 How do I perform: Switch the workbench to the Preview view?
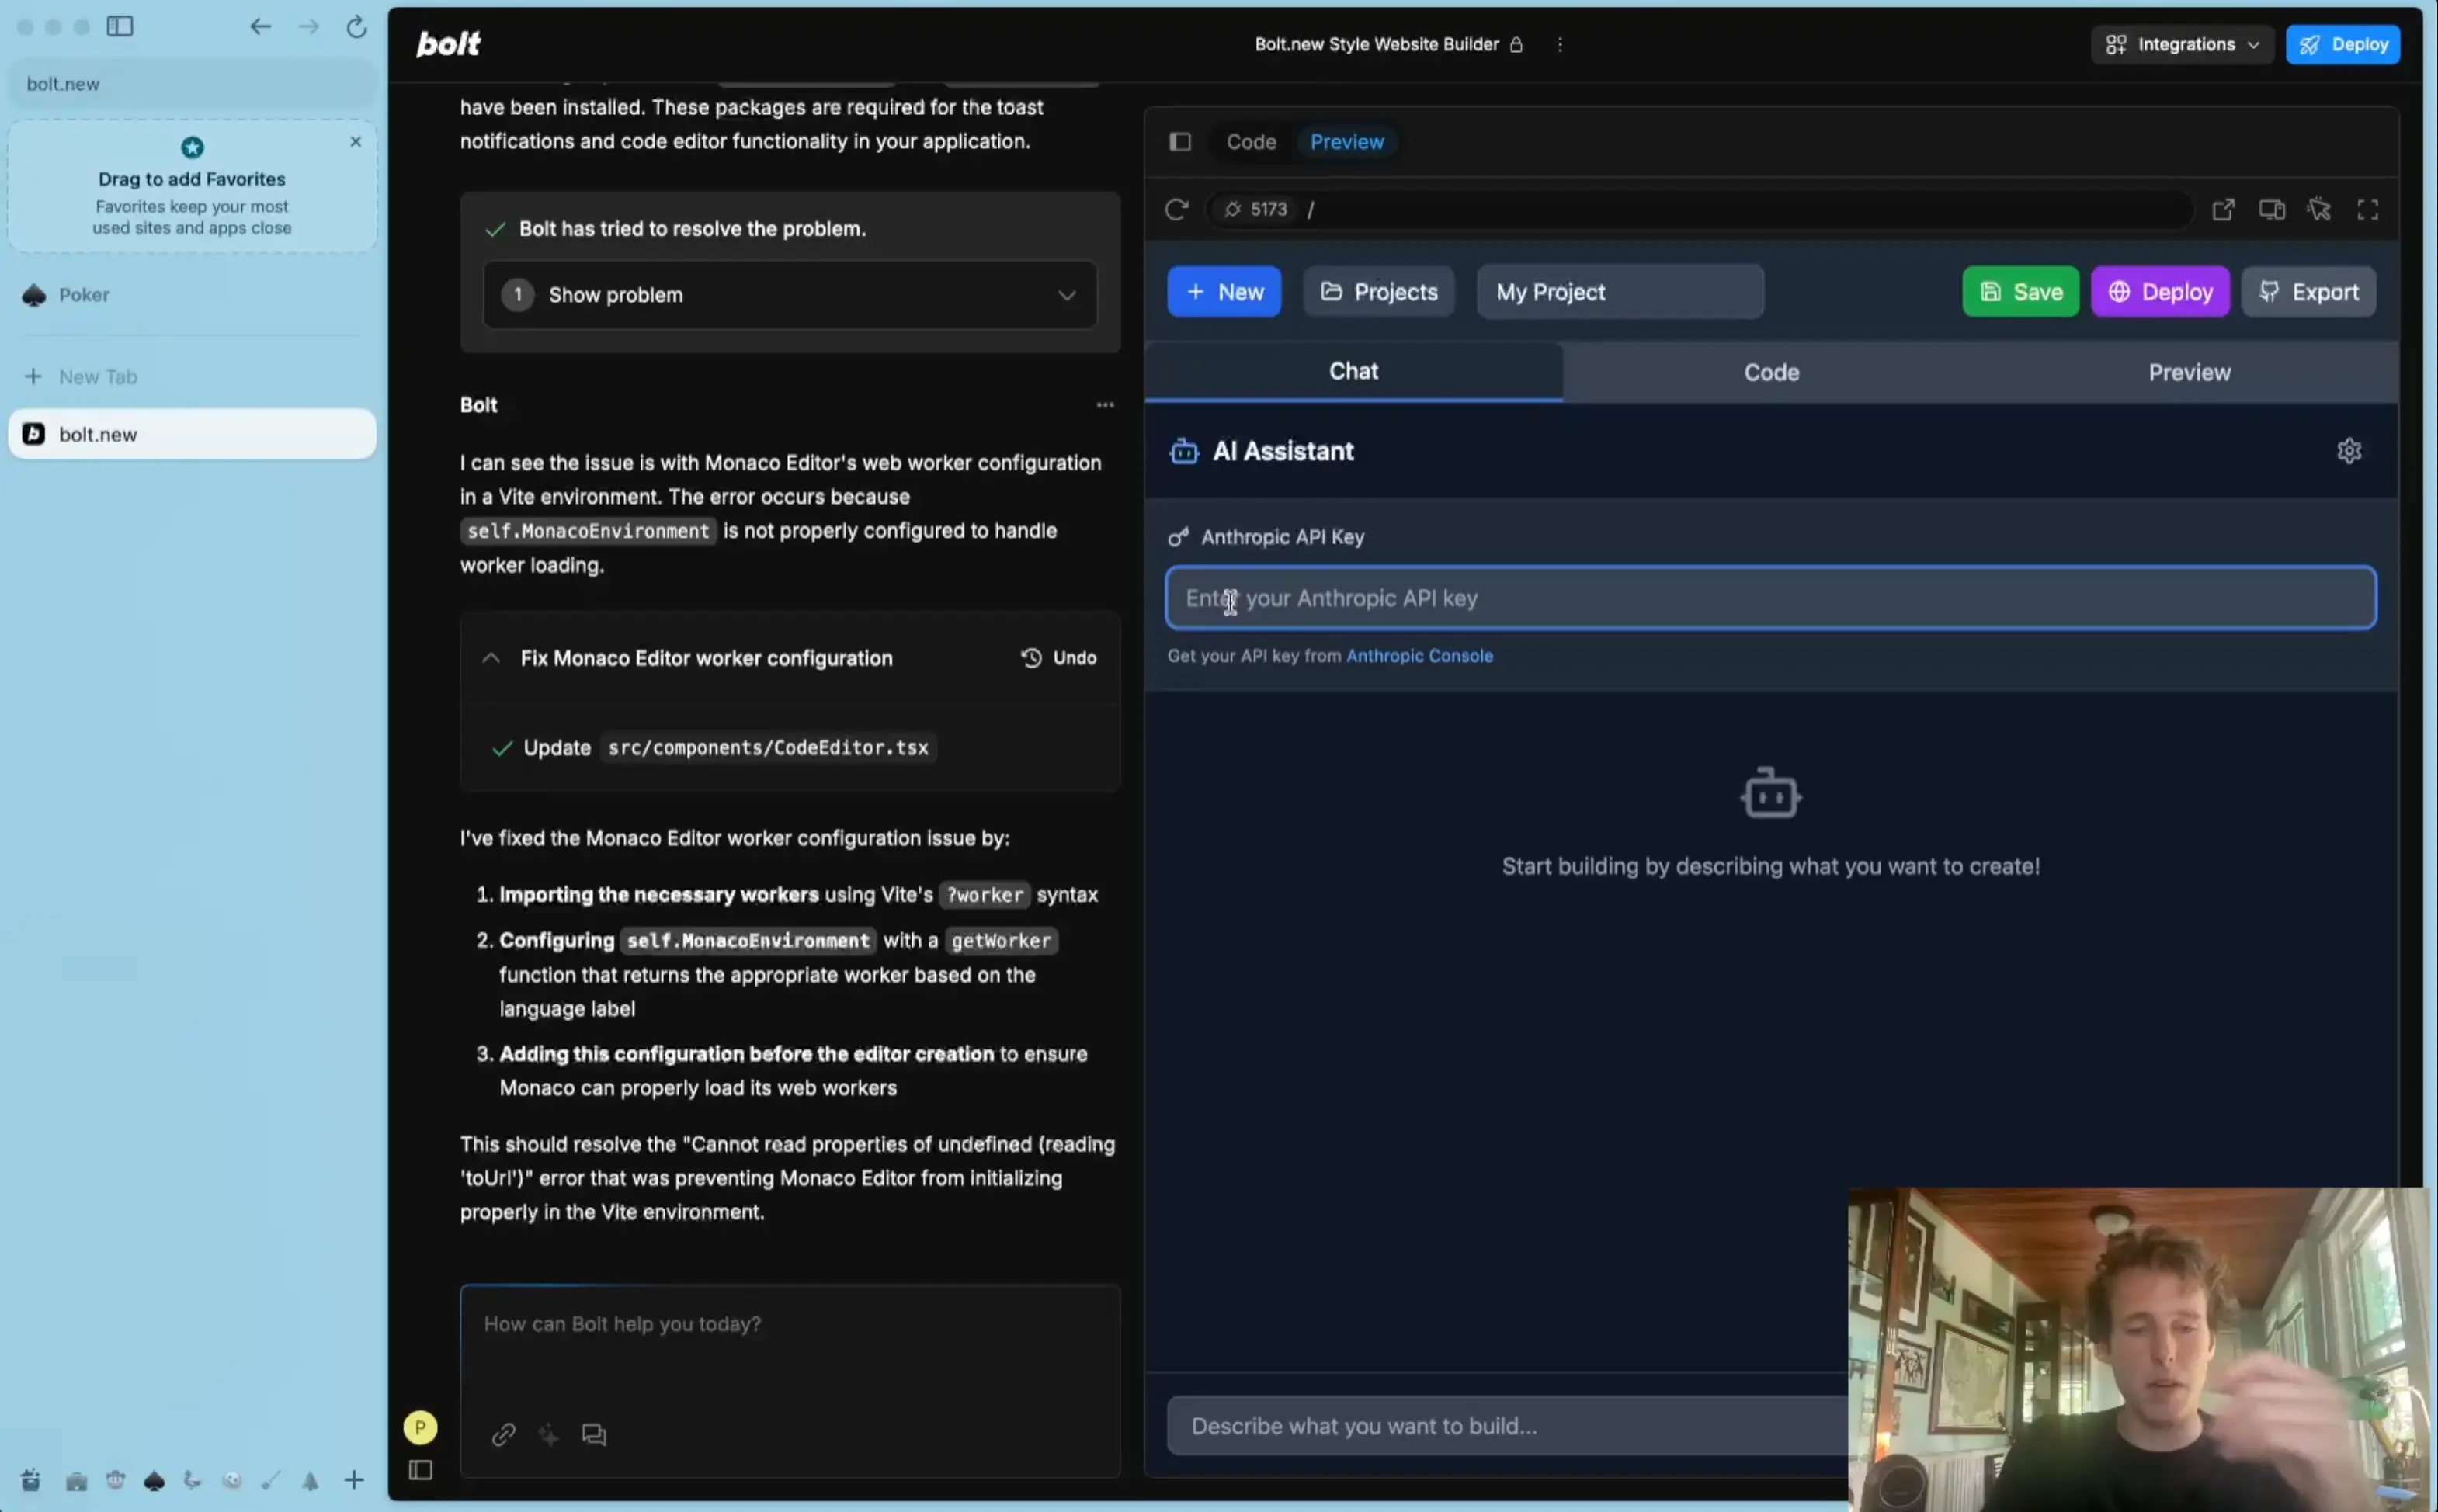1346,142
